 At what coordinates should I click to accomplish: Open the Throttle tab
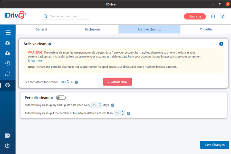(x=206, y=29)
